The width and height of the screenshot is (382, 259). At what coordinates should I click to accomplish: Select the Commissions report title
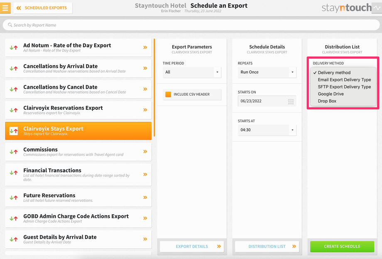click(40, 149)
